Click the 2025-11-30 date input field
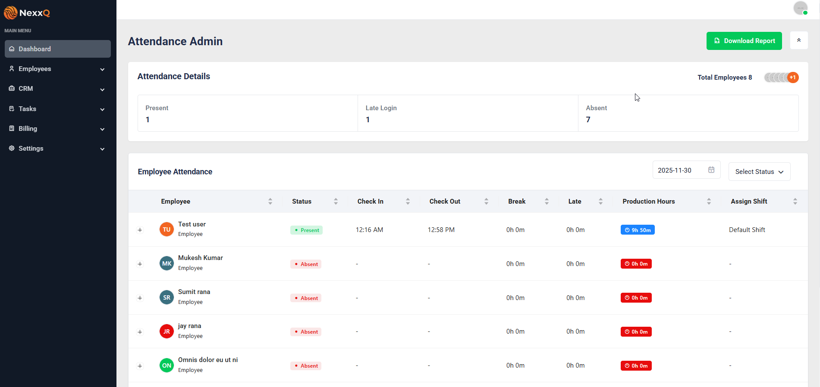820x387 pixels. tap(679, 170)
